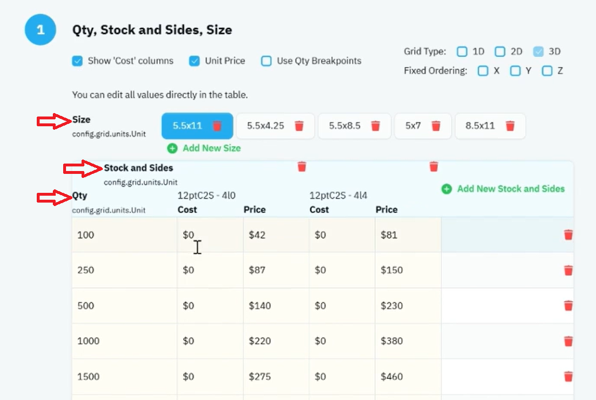The image size is (596, 400).
Task: Remove the 8.5x11 size with trash icon
Action: coord(510,126)
